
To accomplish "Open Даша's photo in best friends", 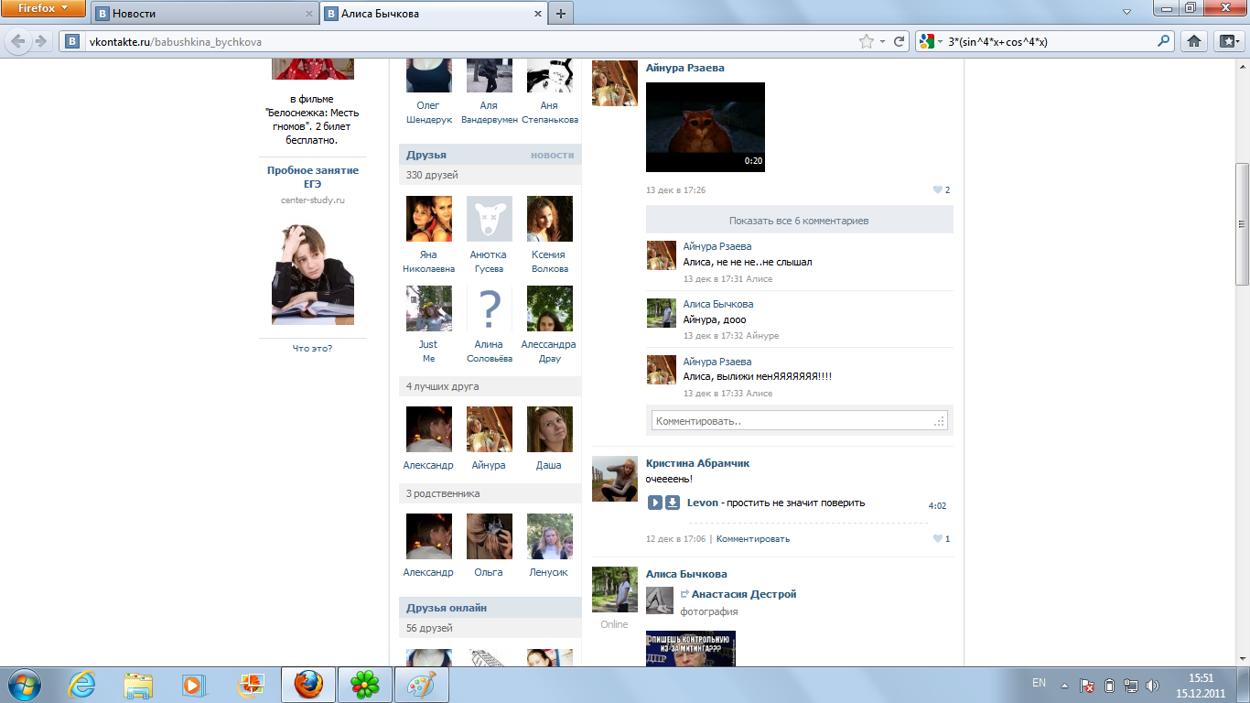I will click(x=550, y=429).
